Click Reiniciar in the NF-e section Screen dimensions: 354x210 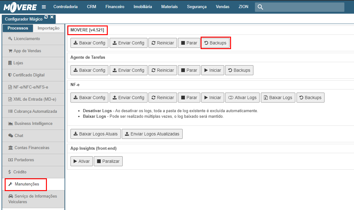(x=162, y=98)
